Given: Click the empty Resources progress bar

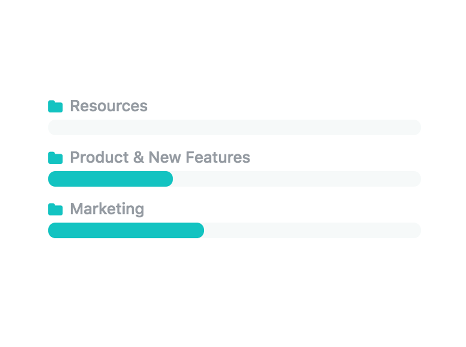Looking at the screenshot, I should [x=234, y=127].
